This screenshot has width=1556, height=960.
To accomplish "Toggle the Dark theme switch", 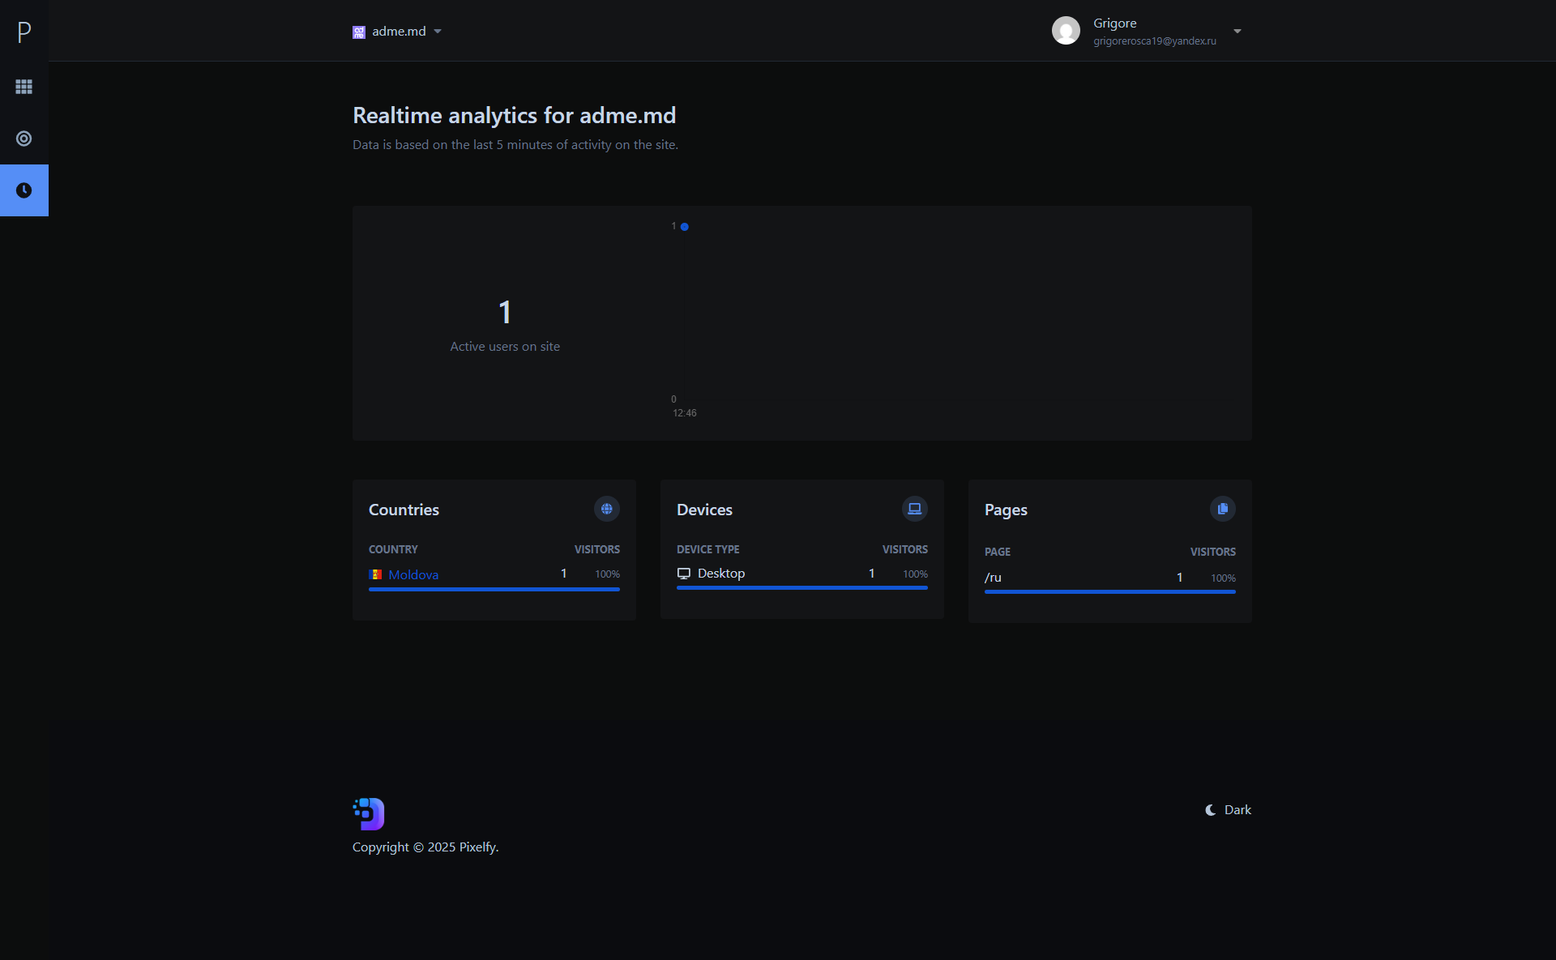I will click(x=1238, y=810).
